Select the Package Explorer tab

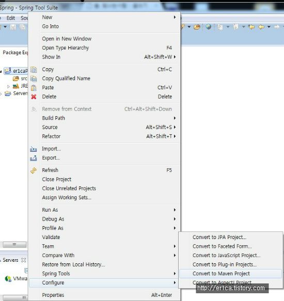coord(15,53)
